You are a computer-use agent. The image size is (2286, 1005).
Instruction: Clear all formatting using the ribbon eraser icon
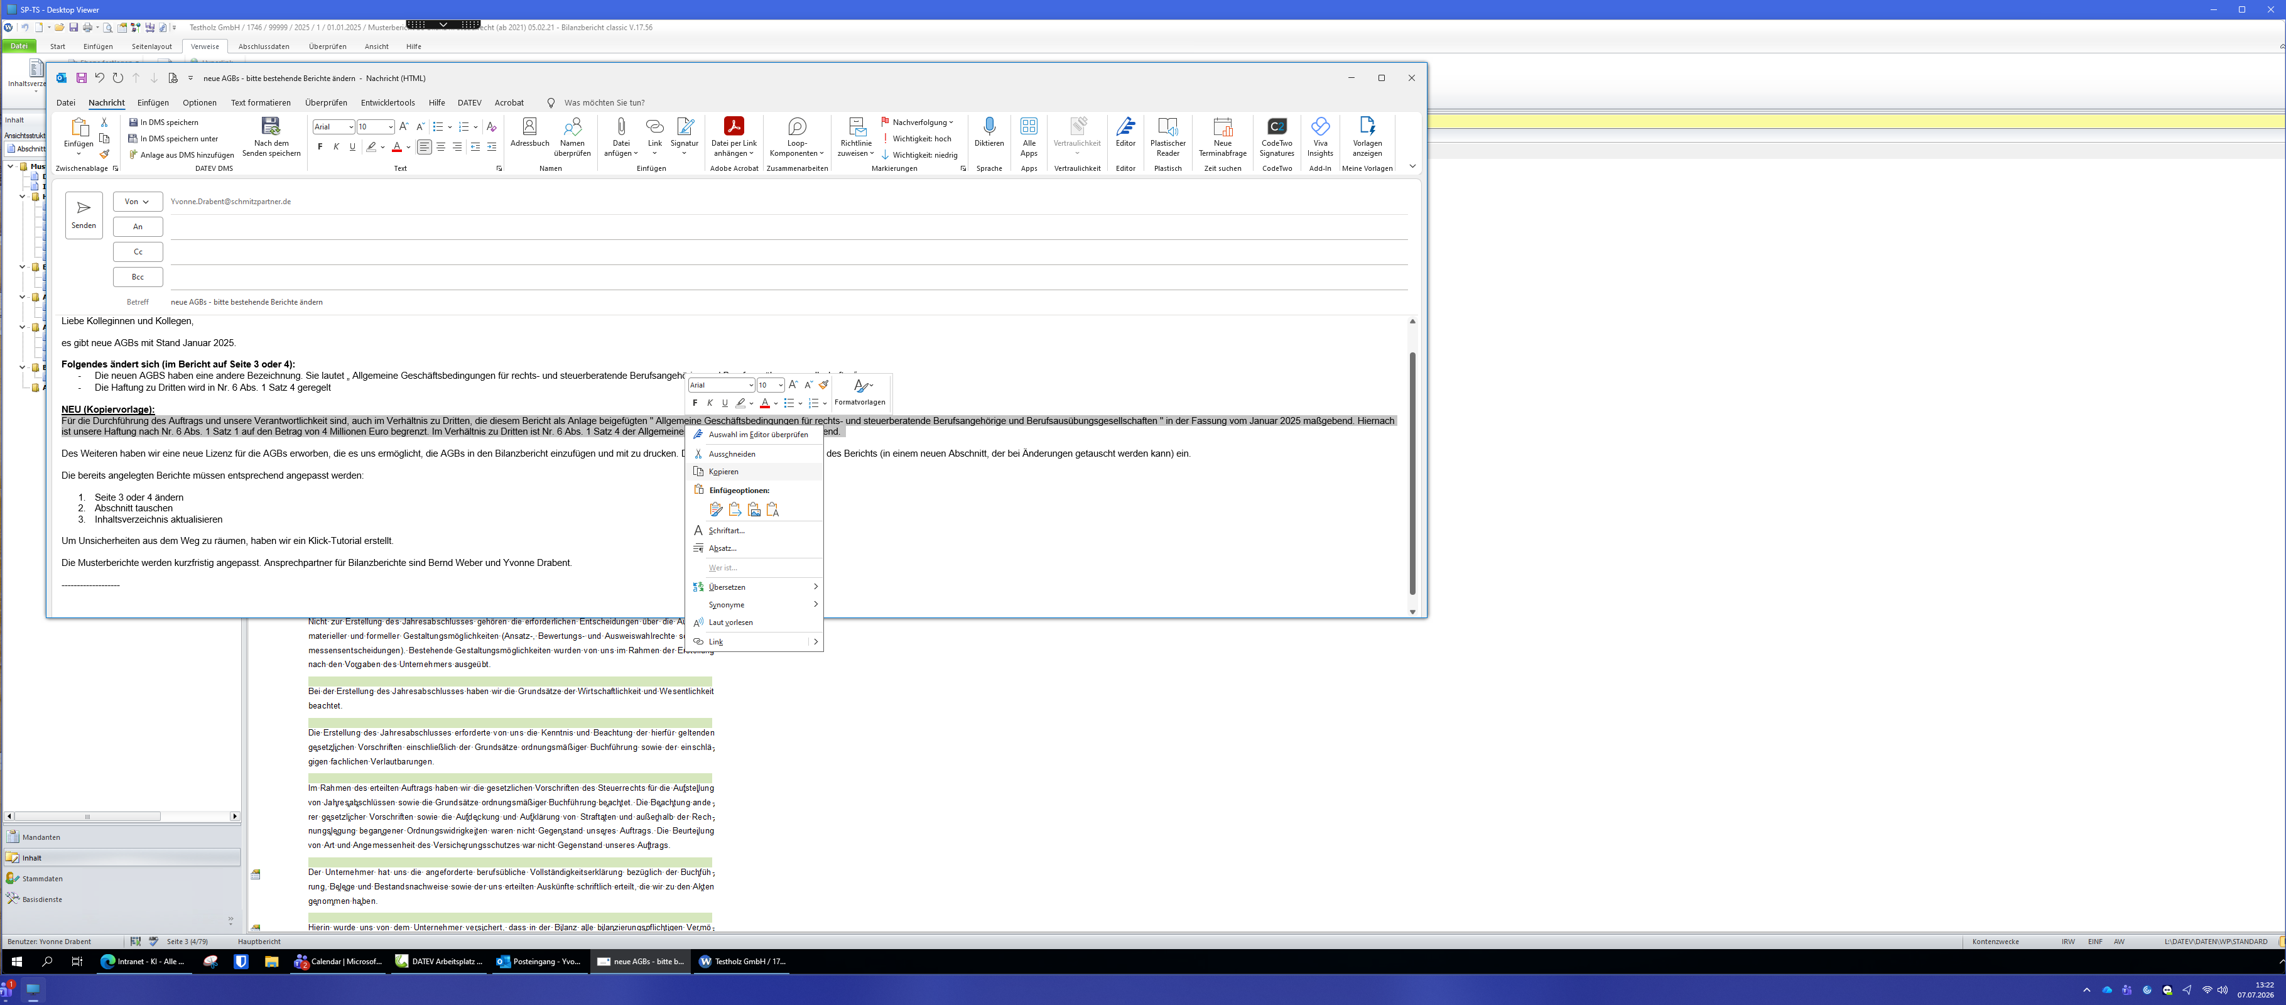tap(492, 127)
